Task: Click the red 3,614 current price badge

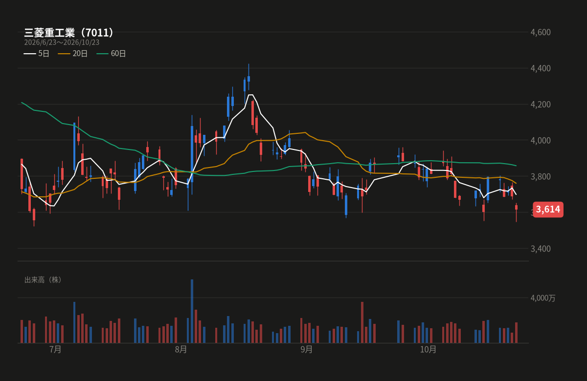Action: click(548, 210)
